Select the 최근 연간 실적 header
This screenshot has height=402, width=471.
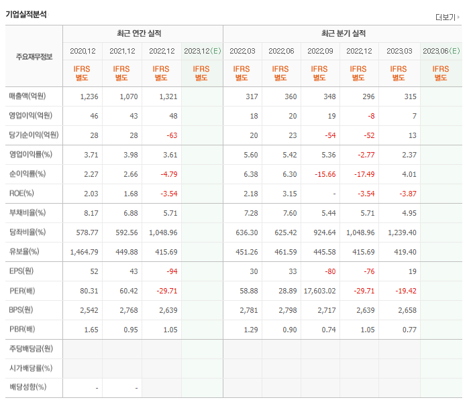pyautogui.click(x=139, y=33)
